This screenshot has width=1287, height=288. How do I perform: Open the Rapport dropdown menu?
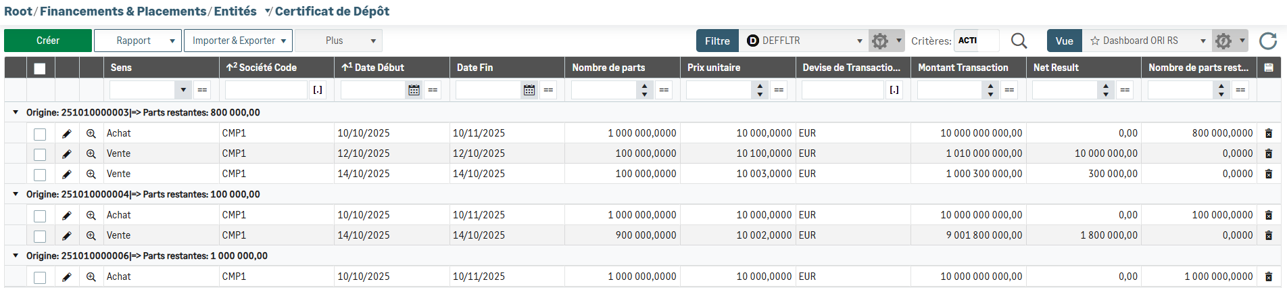tap(137, 41)
